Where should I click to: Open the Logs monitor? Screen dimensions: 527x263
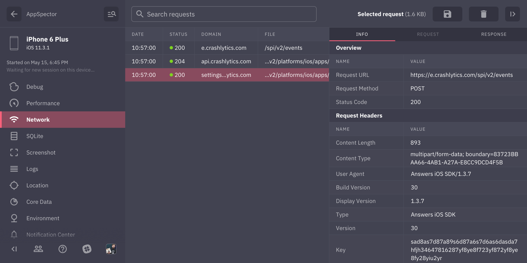(32, 169)
